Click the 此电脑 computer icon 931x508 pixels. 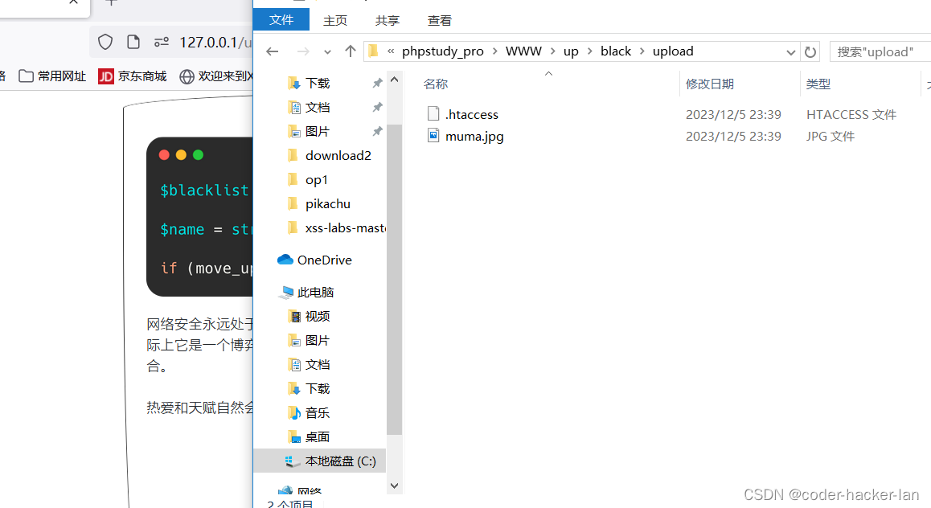(x=287, y=292)
